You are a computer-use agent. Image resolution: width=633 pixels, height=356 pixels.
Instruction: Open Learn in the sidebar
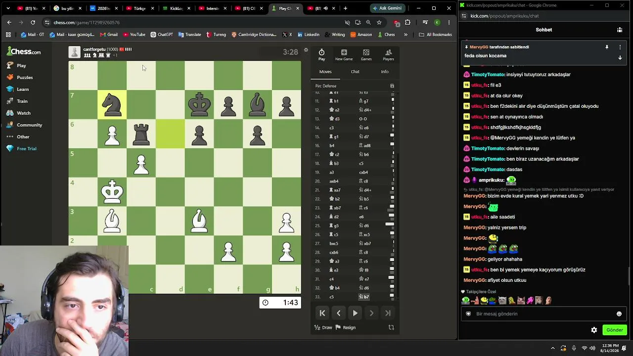(x=23, y=89)
